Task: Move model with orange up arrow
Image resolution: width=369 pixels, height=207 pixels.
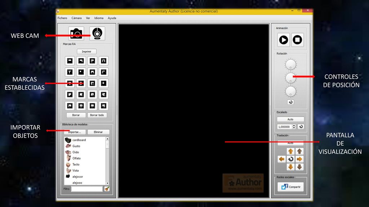Action: pos(291,151)
